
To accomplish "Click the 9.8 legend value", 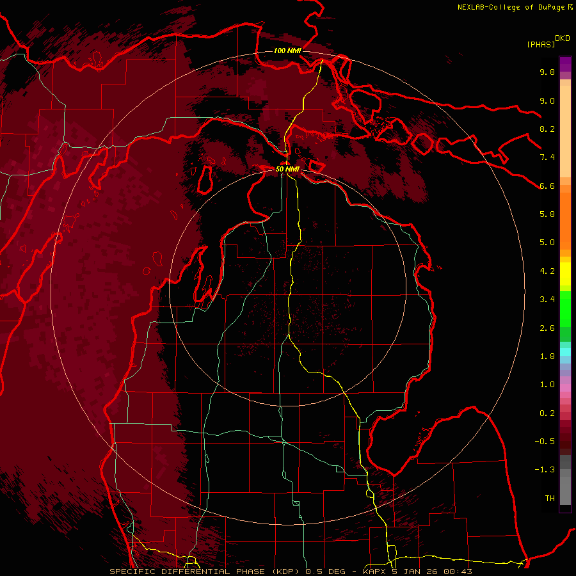I will [x=547, y=72].
